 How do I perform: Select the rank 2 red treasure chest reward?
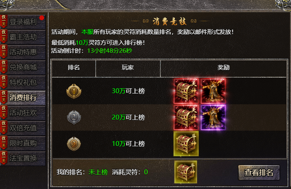point(186,117)
